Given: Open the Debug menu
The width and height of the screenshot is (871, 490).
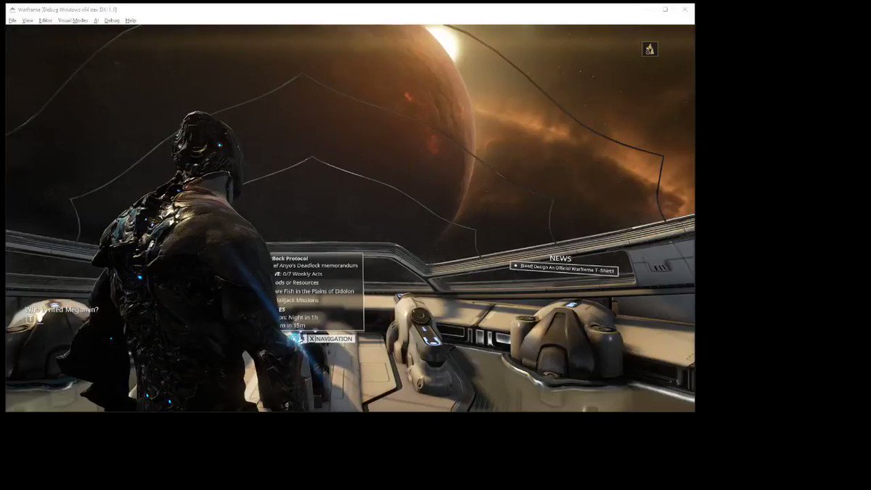Looking at the screenshot, I should (112, 20).
